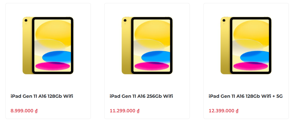Viewport: 293px width, 121px height.
Task: Click the pink oval on the 128Gb Wifi iPad screen
Action: pos(53,66)
